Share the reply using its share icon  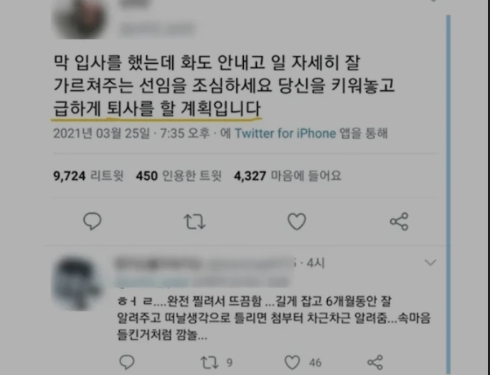(x=375, y=362)
